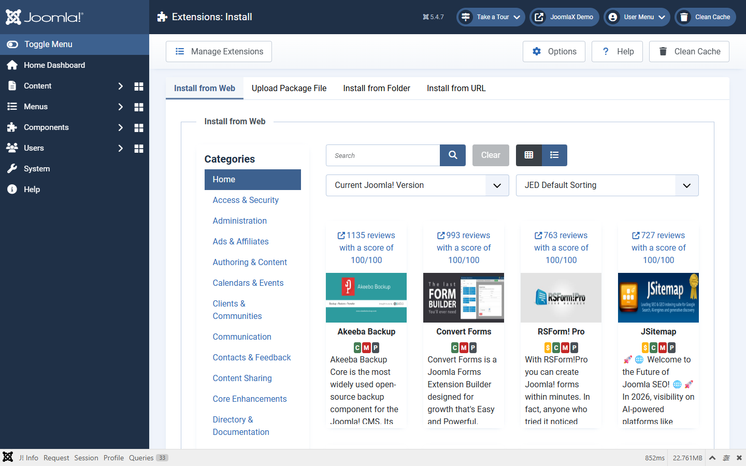
Task: Switch to the Upload Package File tab
Action: click(x=289, y=89)
